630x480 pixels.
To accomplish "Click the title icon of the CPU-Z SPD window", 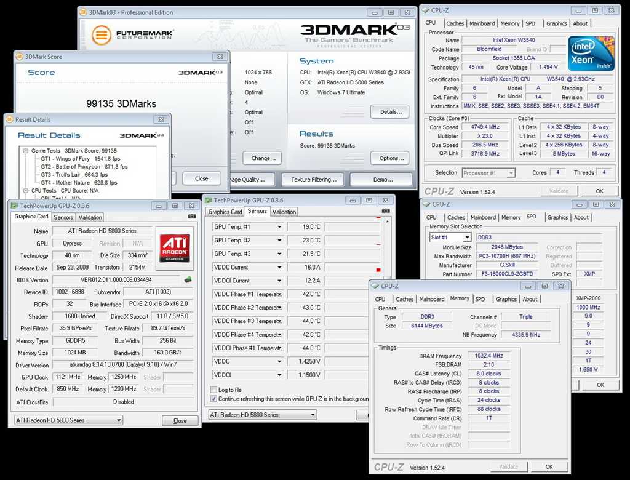I will tap(427, 204).
